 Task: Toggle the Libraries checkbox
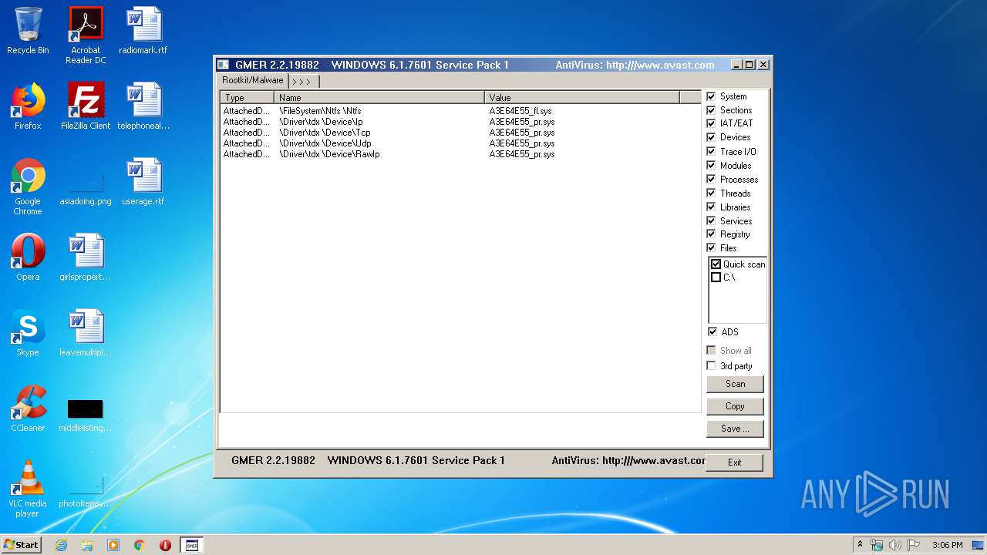[x=711, y=207]
